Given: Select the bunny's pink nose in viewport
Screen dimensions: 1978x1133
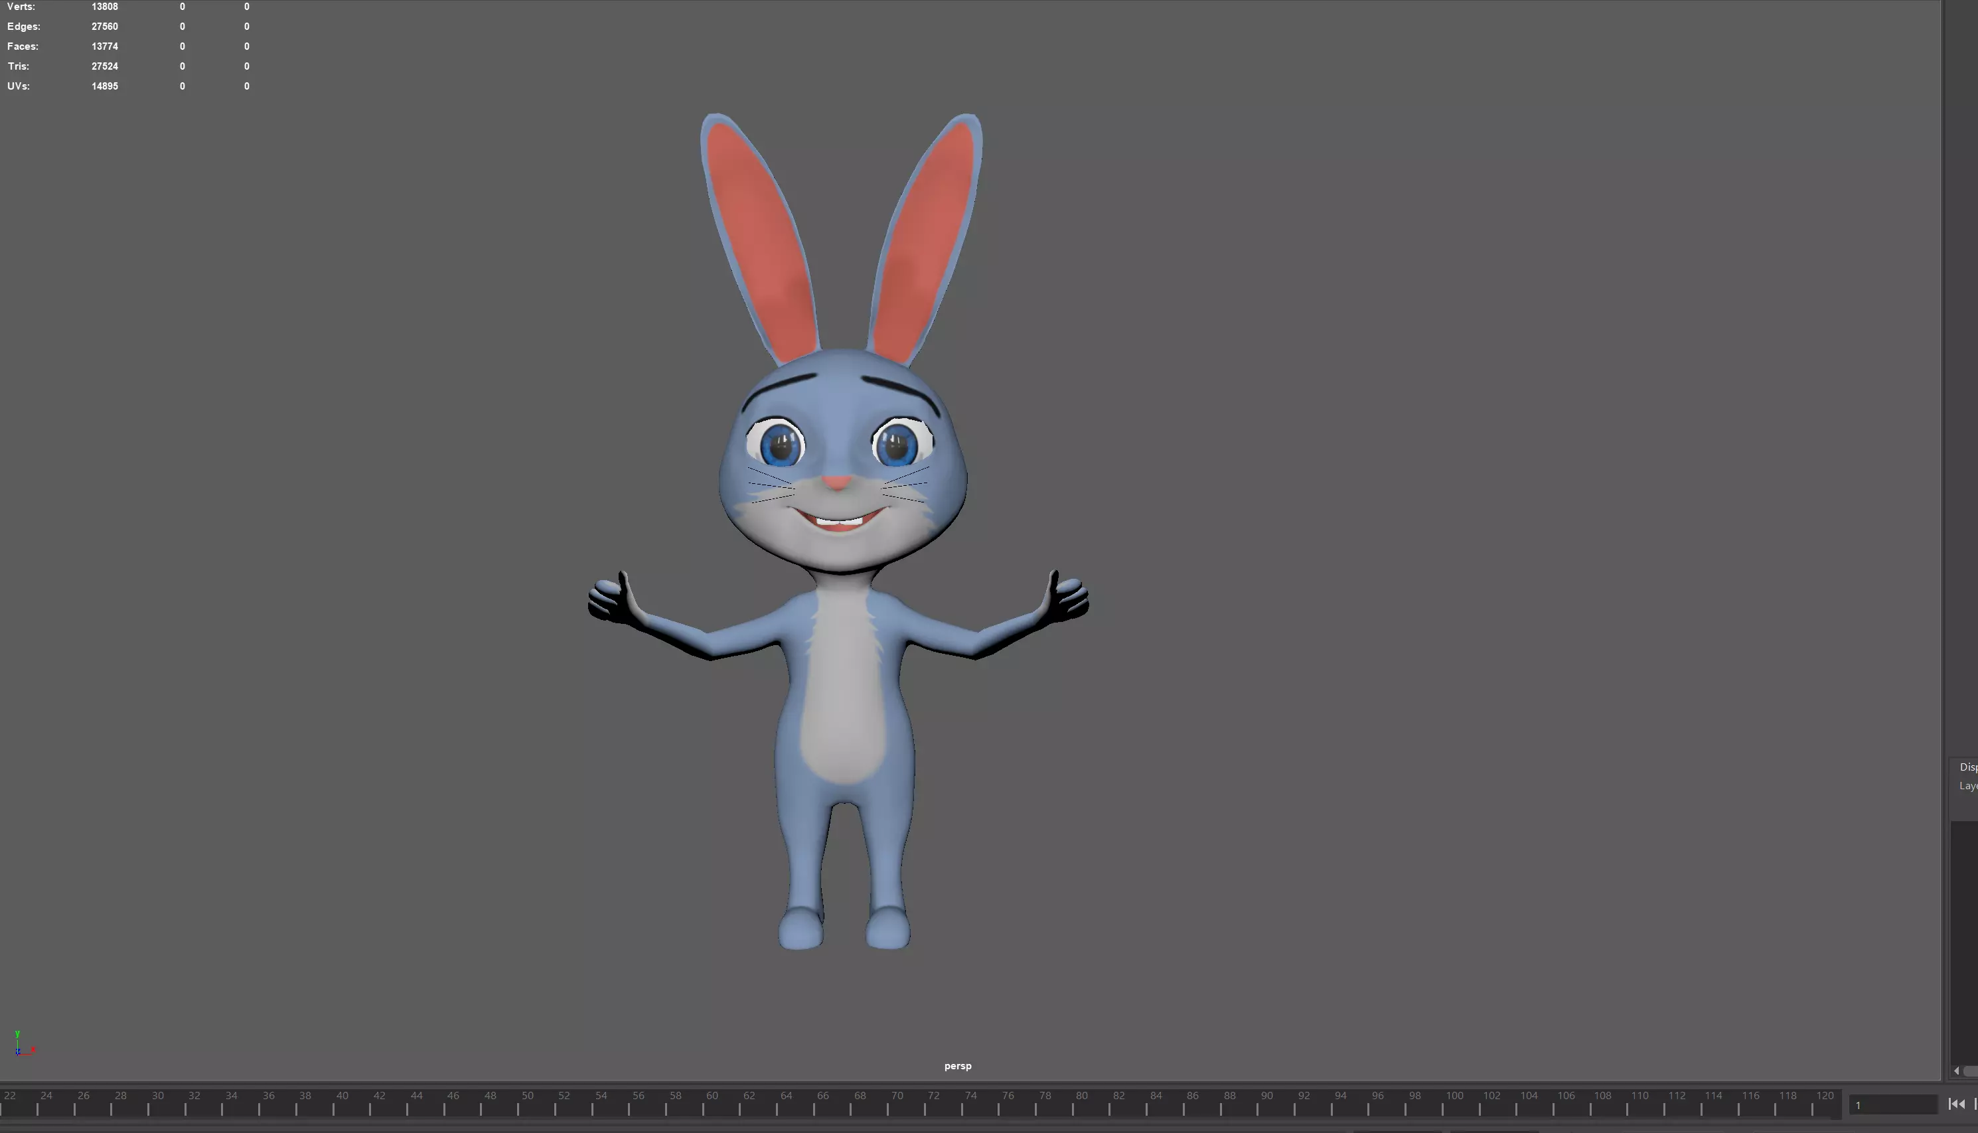Looking at the screenshot, I should pyautogui.click(x=837, y=483).
